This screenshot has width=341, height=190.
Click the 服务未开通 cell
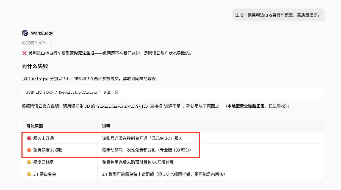click(x=60, y=138)
